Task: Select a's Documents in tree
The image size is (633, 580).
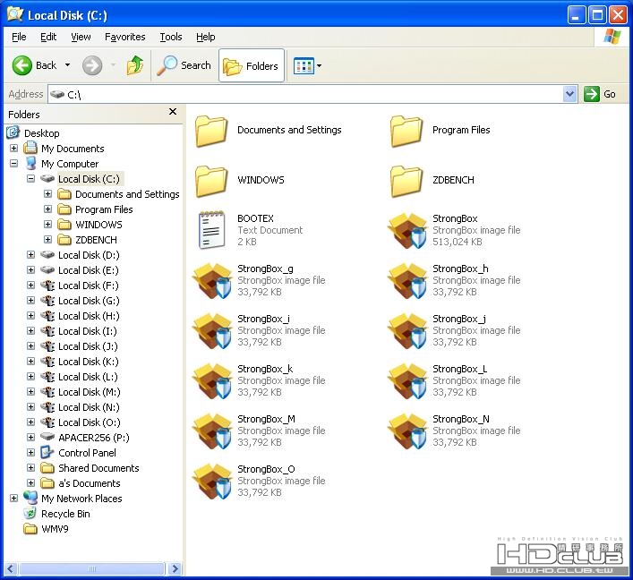Action: point(90,483)
